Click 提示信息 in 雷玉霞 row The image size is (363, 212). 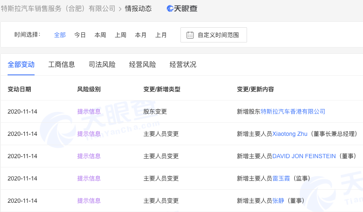(x=89, y=178)
